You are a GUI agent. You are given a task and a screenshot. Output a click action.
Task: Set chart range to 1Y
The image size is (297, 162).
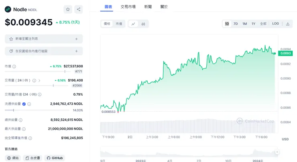[x=253, y=24]
